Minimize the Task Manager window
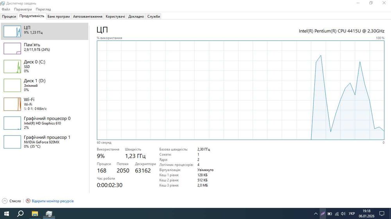This screenshot has width=391, height=219. 358,3
